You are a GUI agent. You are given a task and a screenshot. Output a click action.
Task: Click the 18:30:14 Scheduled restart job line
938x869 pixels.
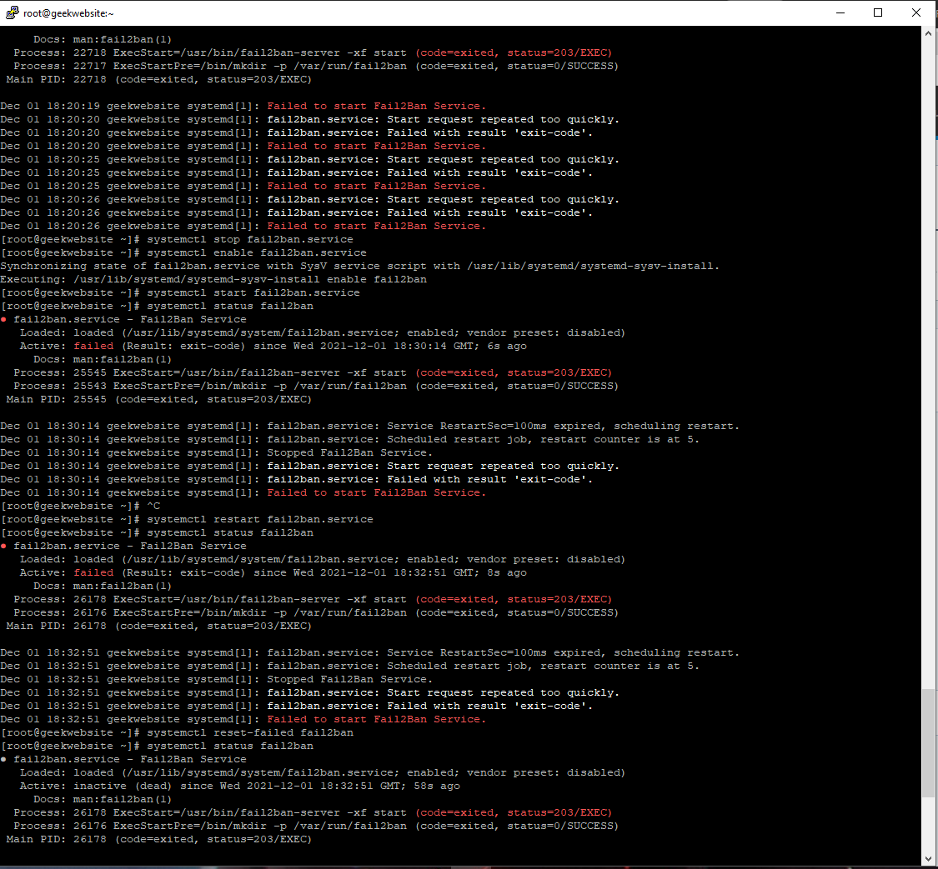click(x=350, y=439)
